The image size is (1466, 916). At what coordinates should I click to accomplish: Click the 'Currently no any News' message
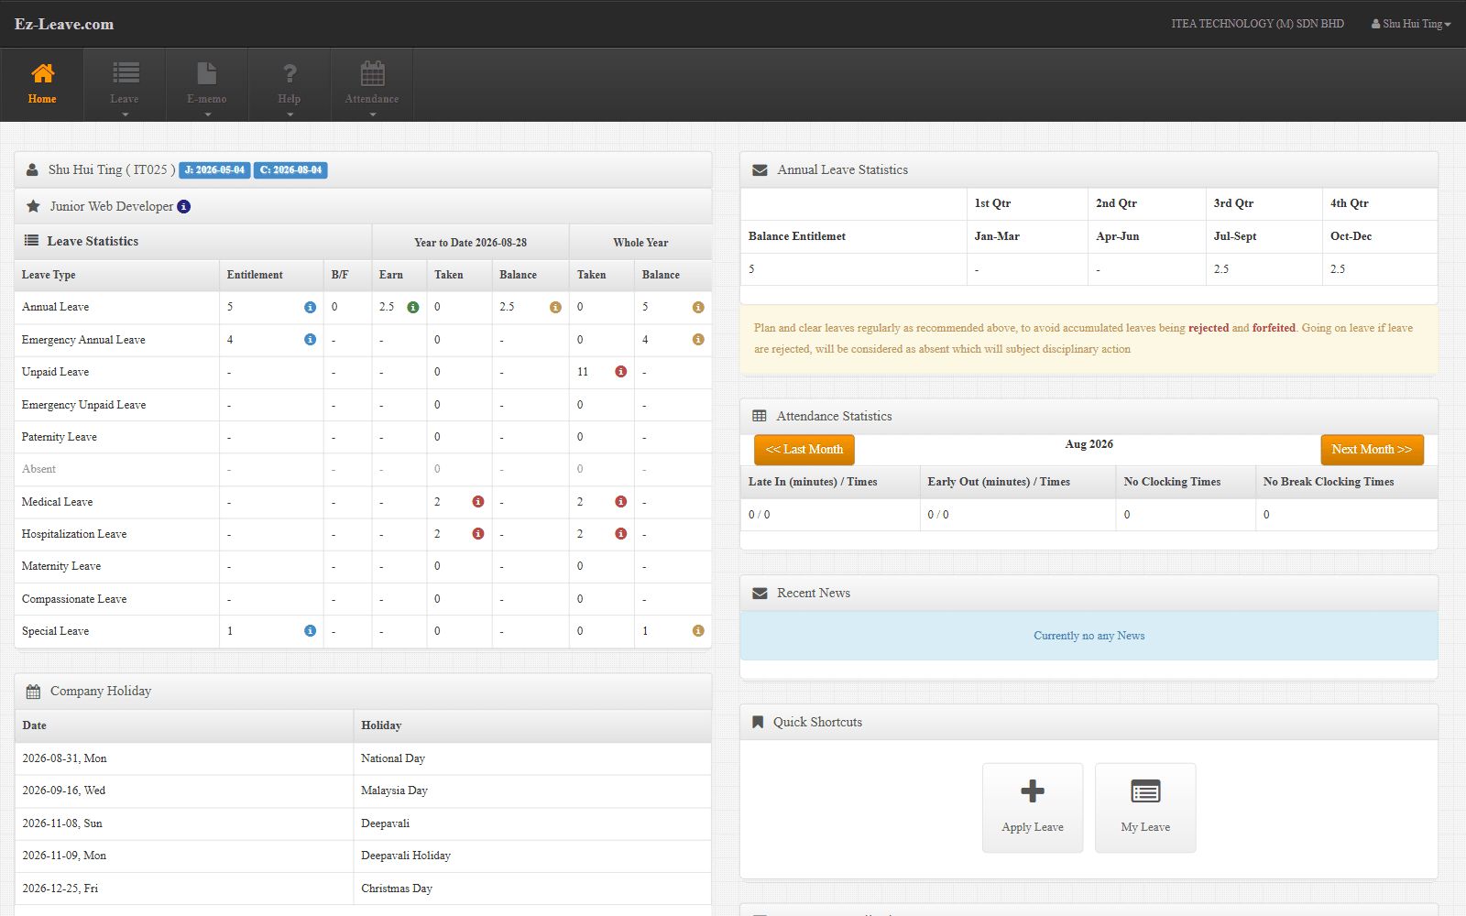pyautogui.click(x=1089, y=636)
